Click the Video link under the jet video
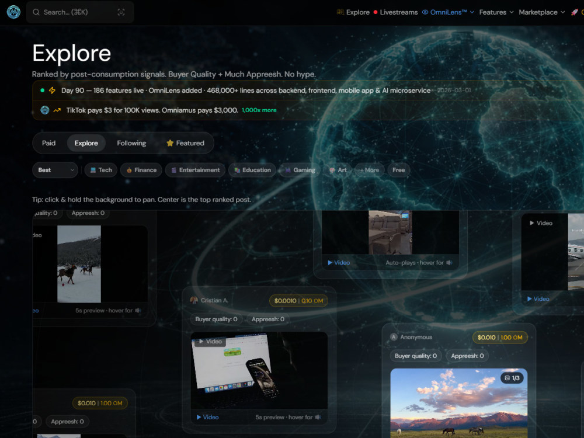This screenshot has height=438, width=584. tap(538, 298)
